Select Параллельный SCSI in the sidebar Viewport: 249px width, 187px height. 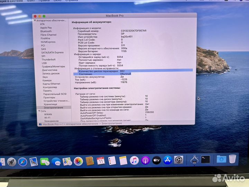point(55,94)
